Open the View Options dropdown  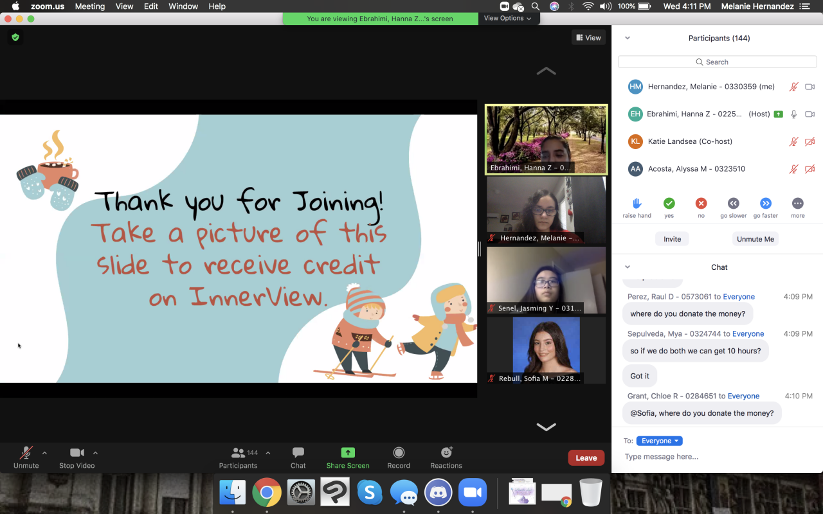tap(507, 18)
